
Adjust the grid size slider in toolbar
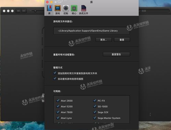pyautogui.click(x=35, y=11)
